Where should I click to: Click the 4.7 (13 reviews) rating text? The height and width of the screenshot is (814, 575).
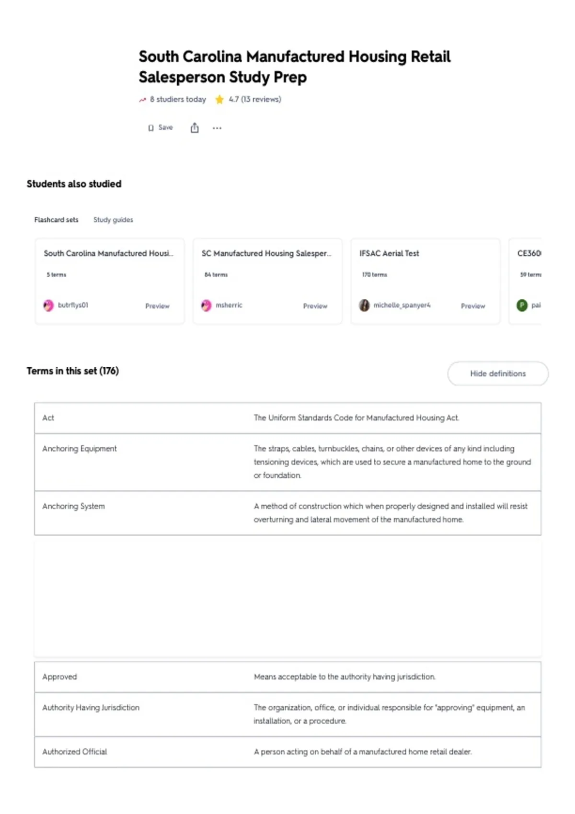[x=255, y=100]
